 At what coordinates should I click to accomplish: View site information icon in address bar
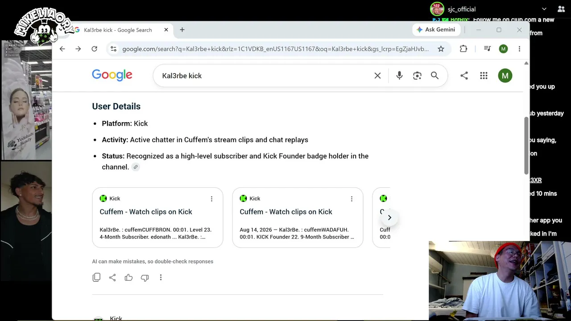click(113, 49)
